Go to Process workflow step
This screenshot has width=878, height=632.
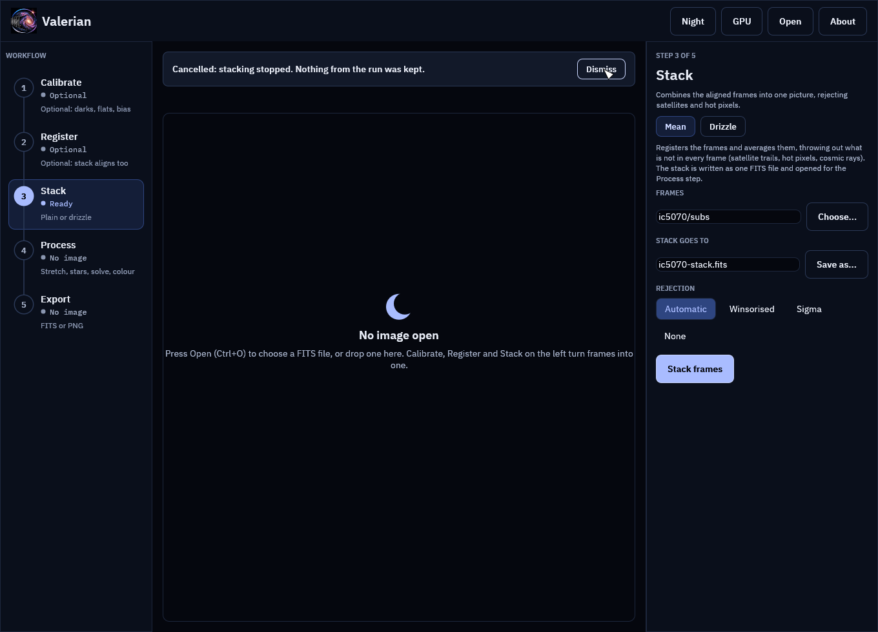pyautogui.click(x=76, y=258)
